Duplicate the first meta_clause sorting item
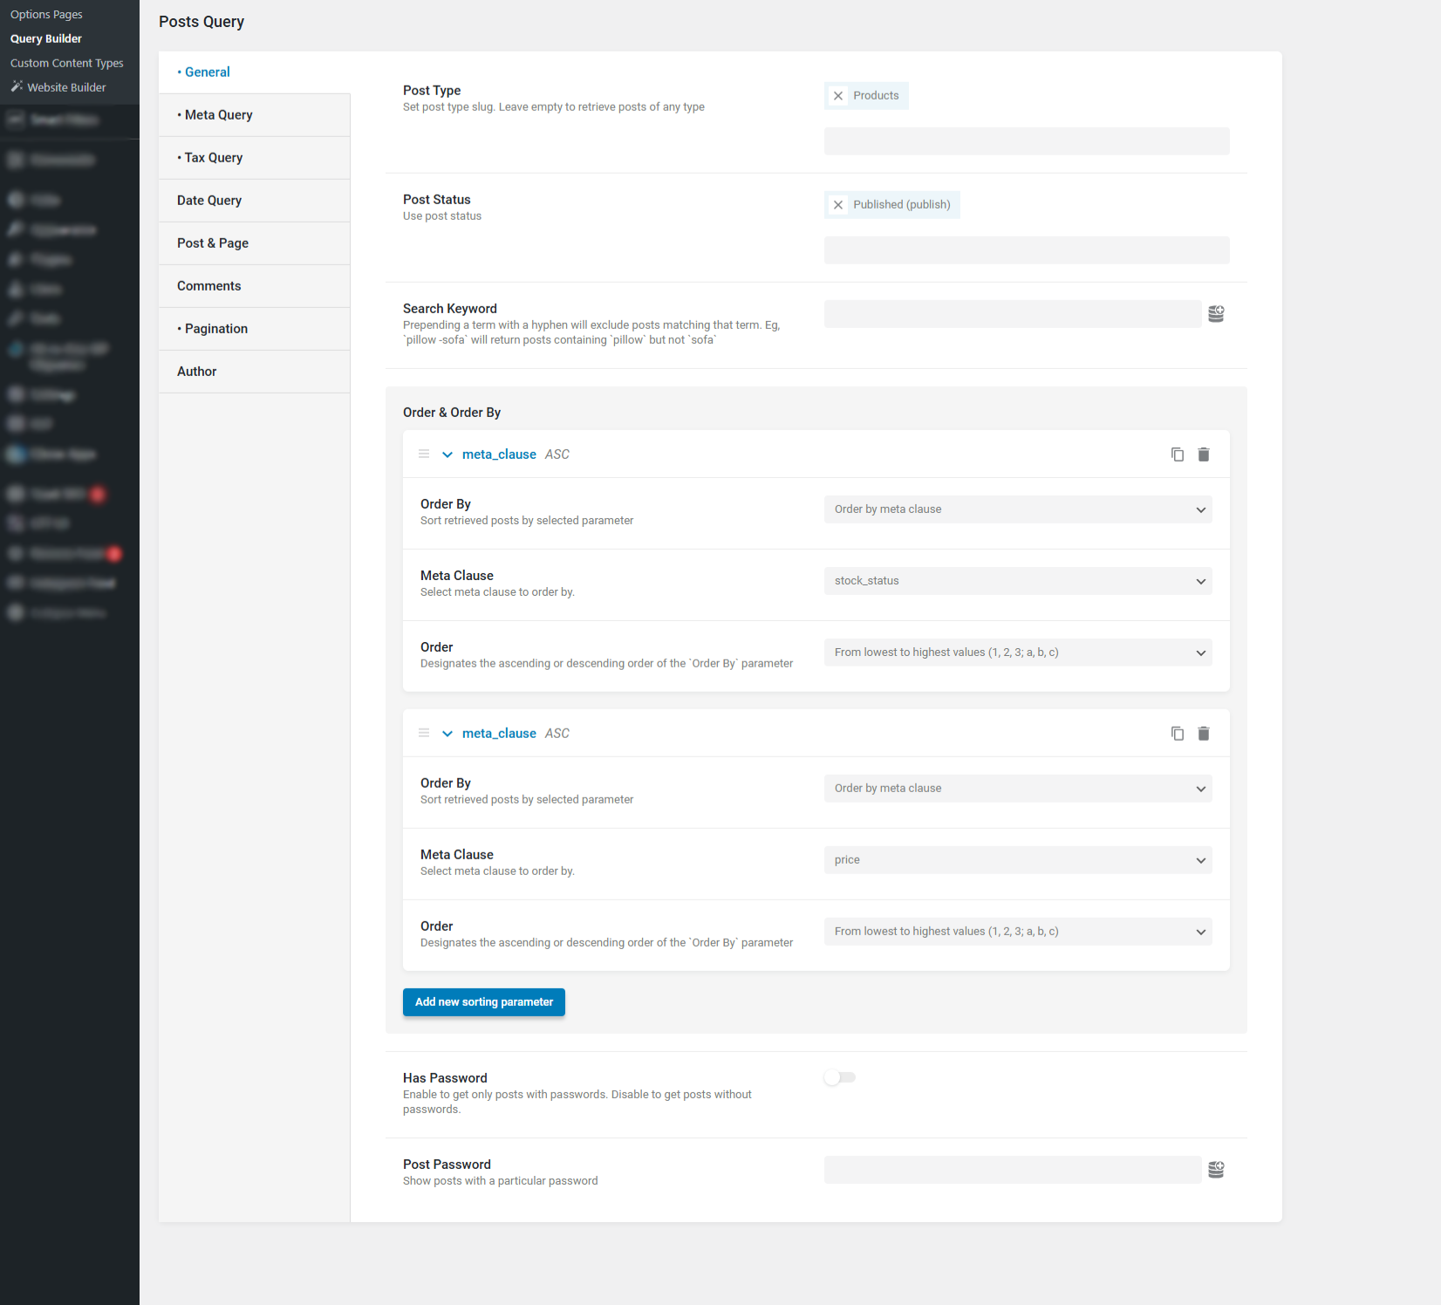 point(1177,454)
